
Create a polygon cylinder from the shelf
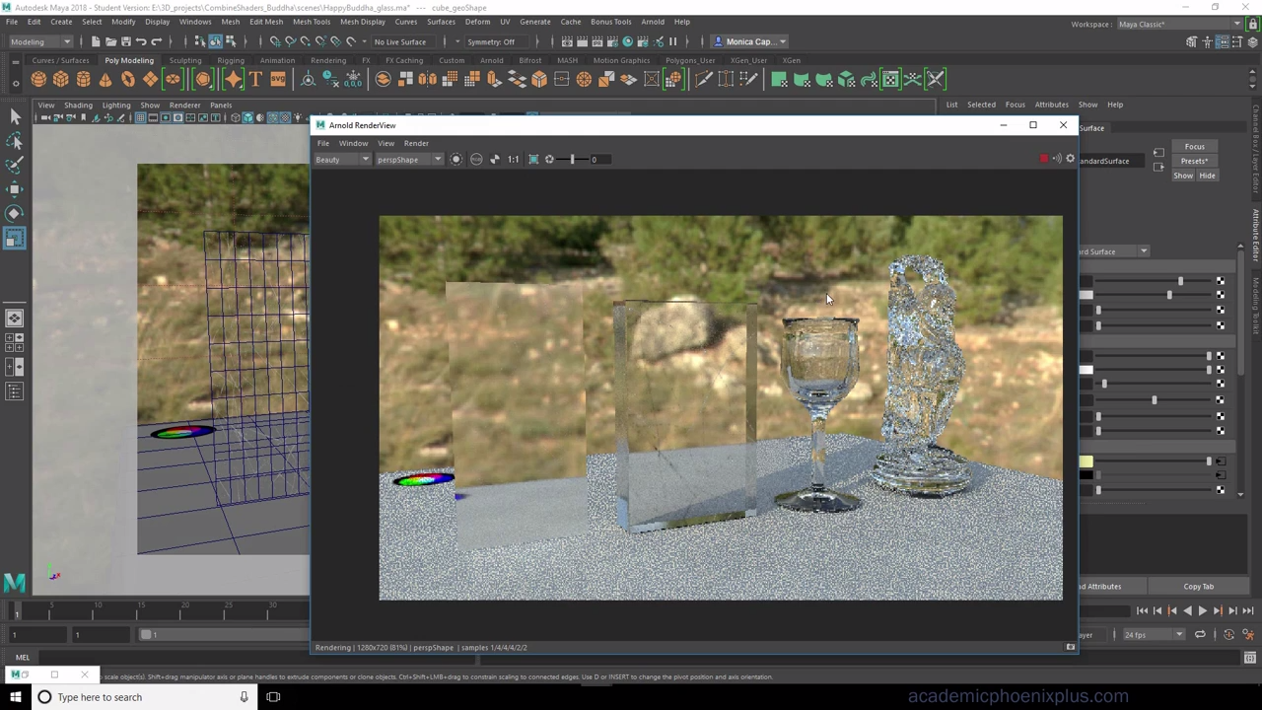[83, 80]
